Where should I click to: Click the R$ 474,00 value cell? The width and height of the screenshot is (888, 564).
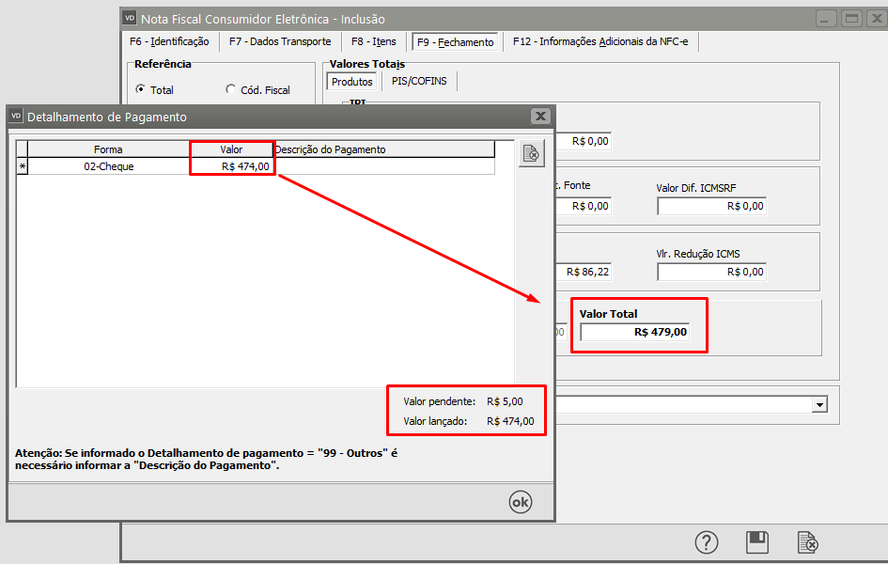pyautogui.click(x=231, y=166)
